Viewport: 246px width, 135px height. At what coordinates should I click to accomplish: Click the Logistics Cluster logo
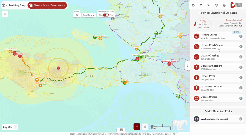point(236,5)
